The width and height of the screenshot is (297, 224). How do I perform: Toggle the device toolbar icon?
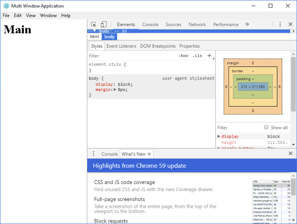[103, 25]
